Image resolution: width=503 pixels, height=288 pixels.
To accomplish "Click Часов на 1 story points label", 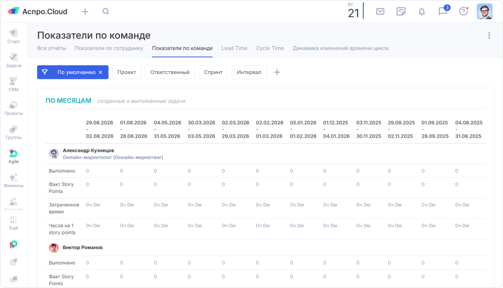I will point(62,229).
